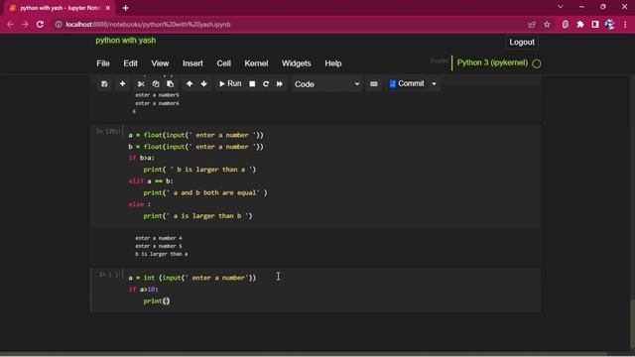
Task: Open the Cell menu
Action: coord(224,63)
